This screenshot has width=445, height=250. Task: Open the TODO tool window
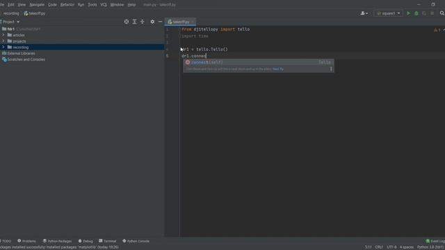[6, 241]
